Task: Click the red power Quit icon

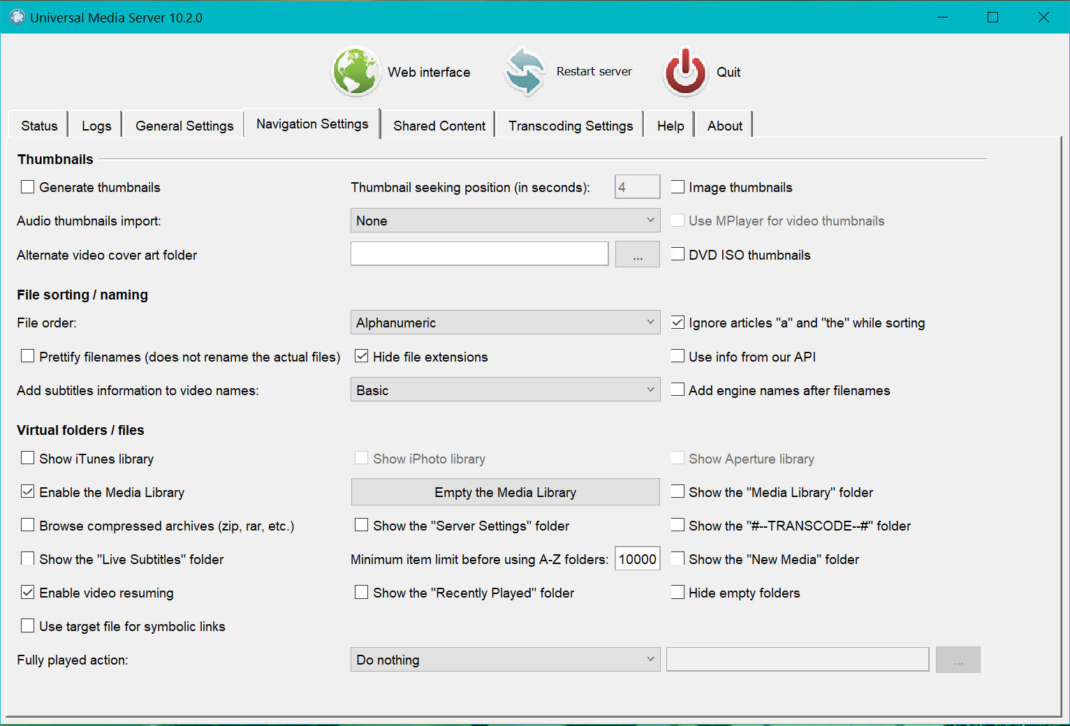Action: 685,71
